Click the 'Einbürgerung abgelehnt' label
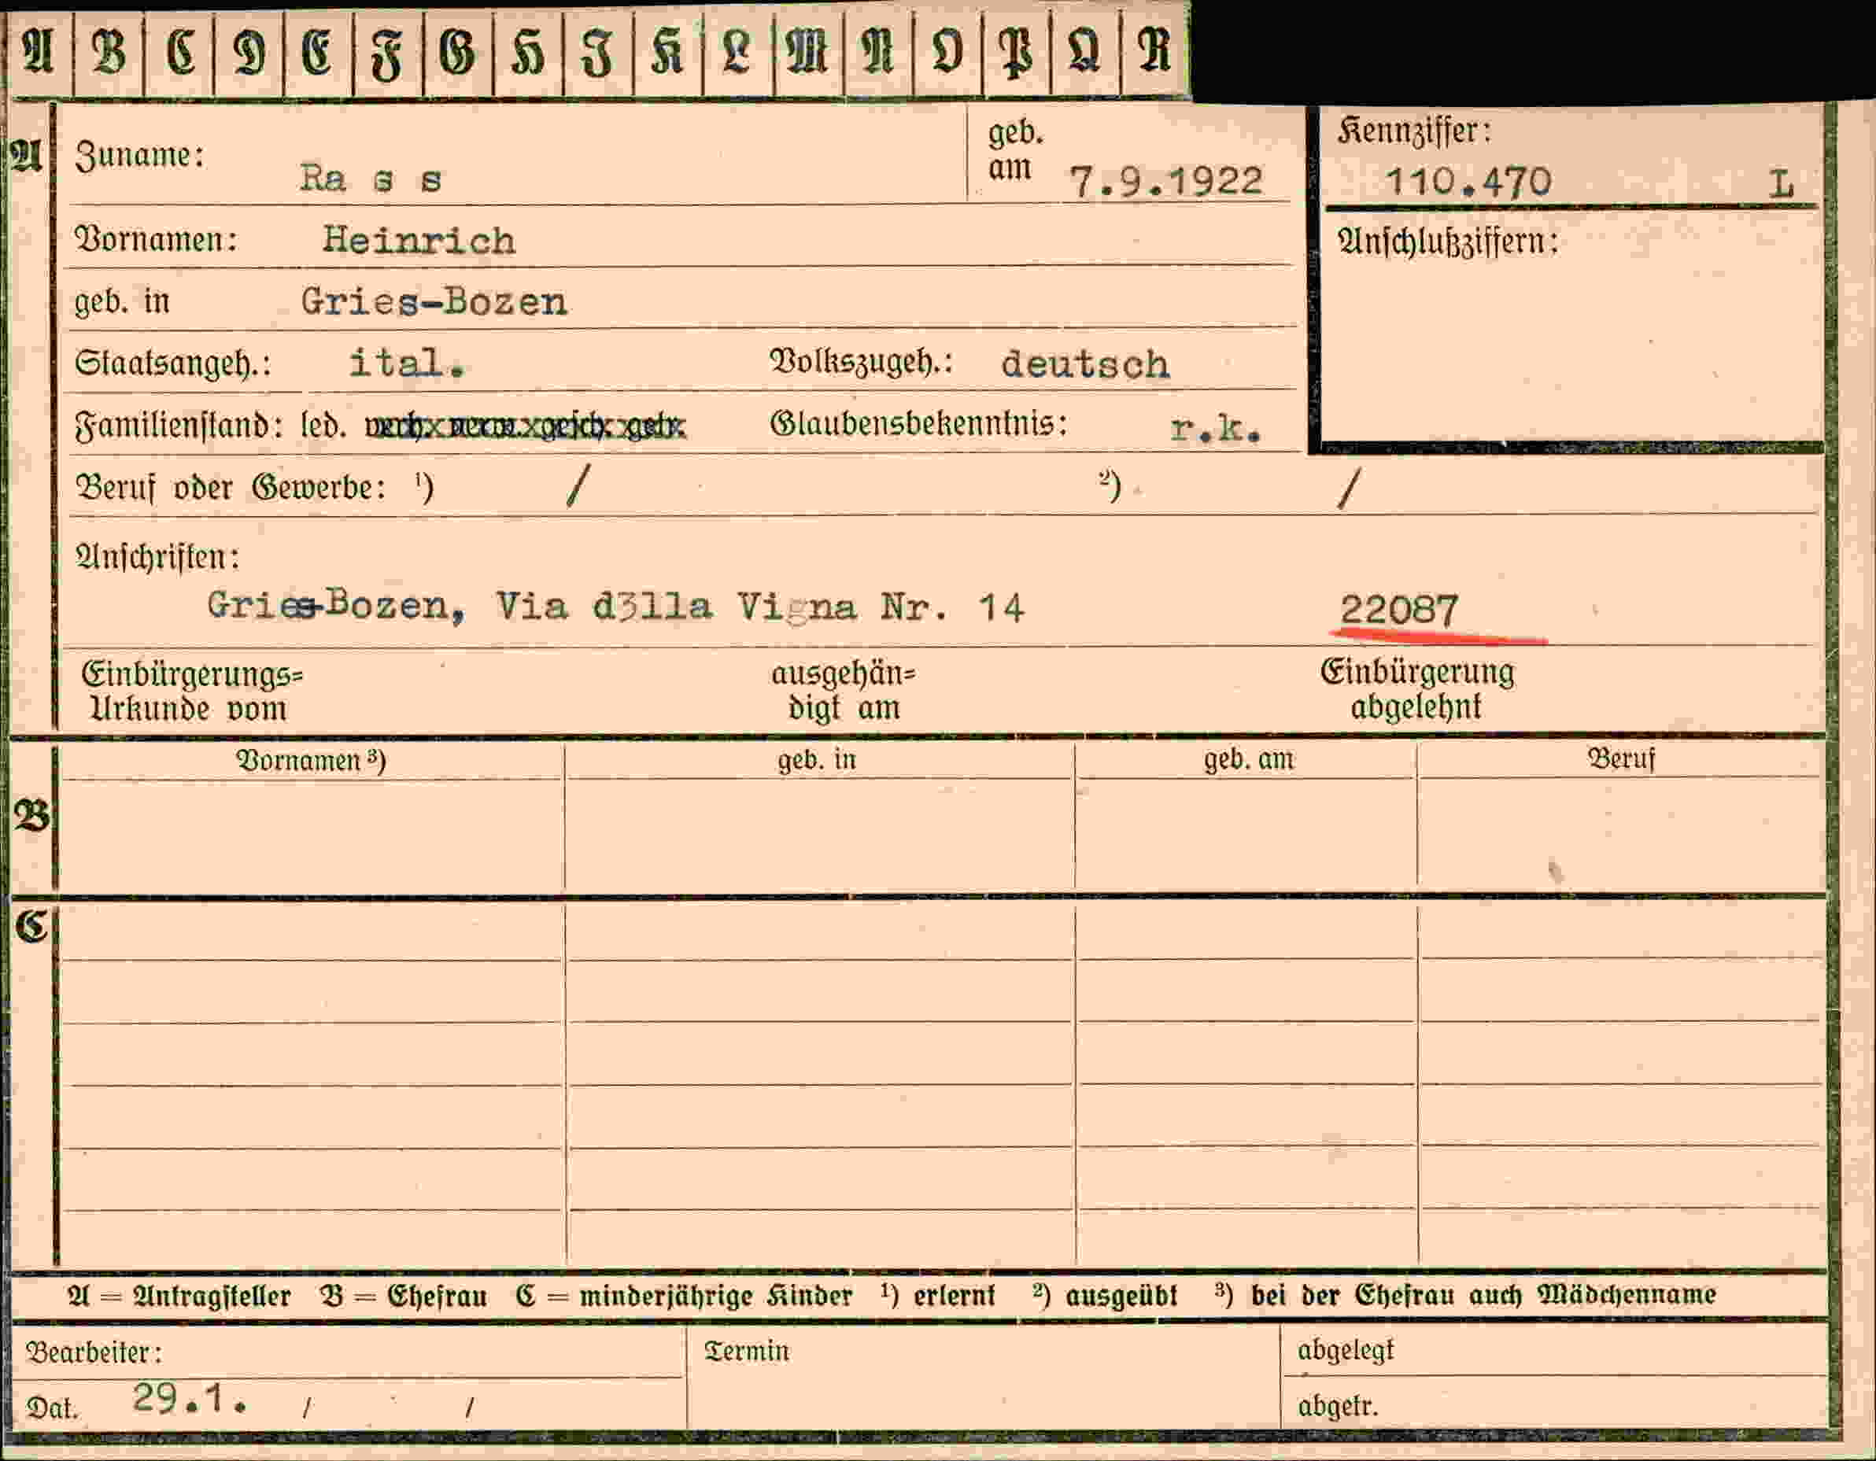This screenshot has width=1876, height=1461. pos(1417,690)
